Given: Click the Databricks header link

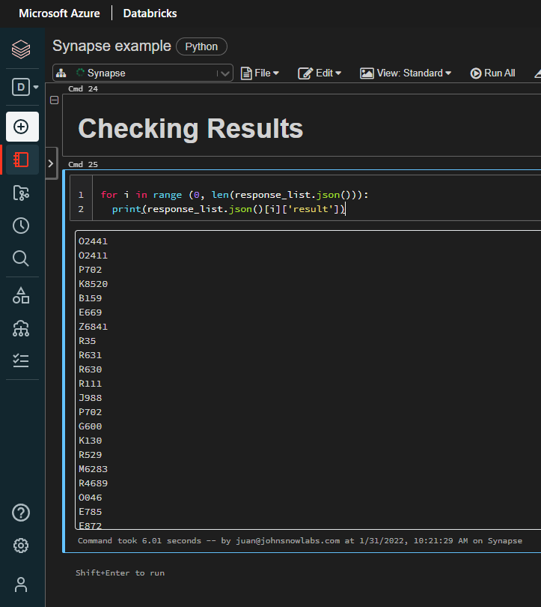Looking at the screenshot, I should pyautogui.click(x=150, y=13).
